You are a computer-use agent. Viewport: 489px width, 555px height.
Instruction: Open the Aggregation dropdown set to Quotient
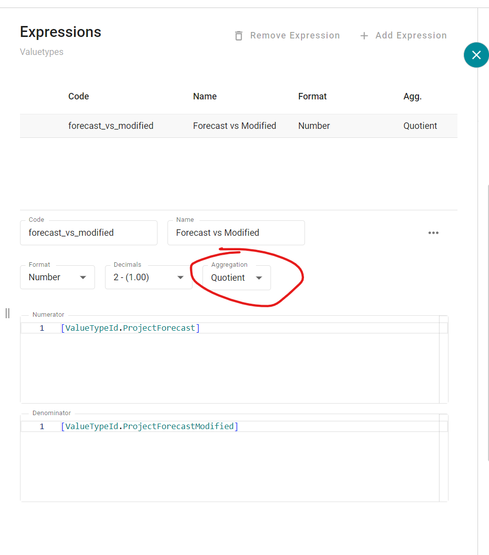tap(236, 278)
